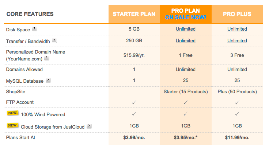Select the Pro Plus column header
The image size is (269, 145).
(x=237, y=14)
